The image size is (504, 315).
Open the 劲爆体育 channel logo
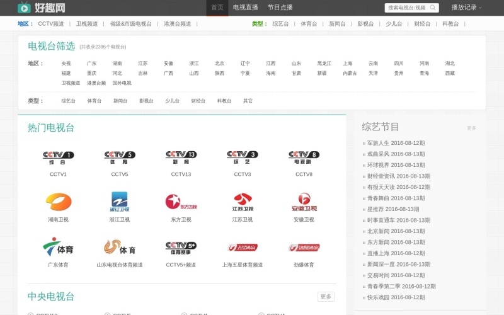pos(304,247)
